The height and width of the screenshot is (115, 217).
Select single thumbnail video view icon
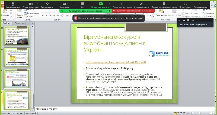click(184, 20)
